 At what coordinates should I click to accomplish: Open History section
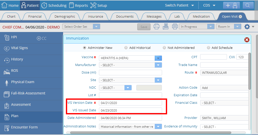pos(31,60)
